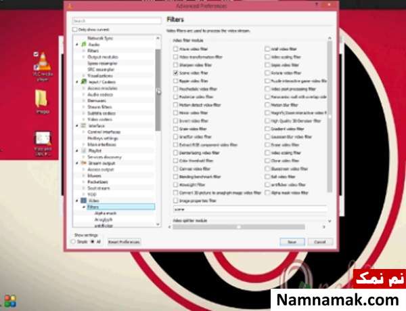The width and height of the screenshot is (406, 311).
Task: Select the third desktop icon below images folder
Action: [x=43, y=144]
